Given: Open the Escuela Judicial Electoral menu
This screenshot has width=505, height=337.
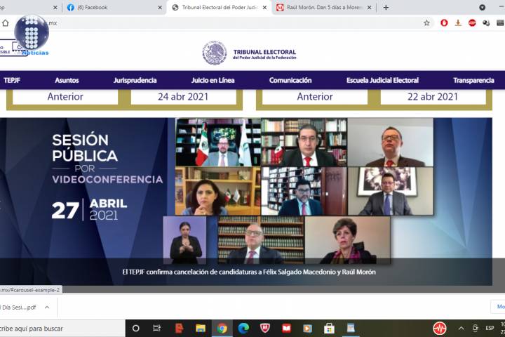Looking at the screenshot, I should 382,81.
